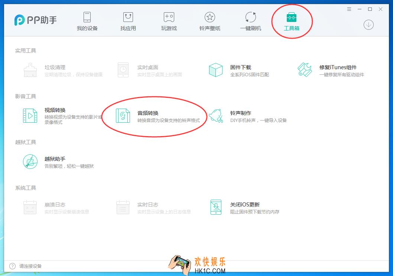The image size is (393, 276).
Task: Open 越狱助手 jailbreak helper title
Action: coord(55,159)
